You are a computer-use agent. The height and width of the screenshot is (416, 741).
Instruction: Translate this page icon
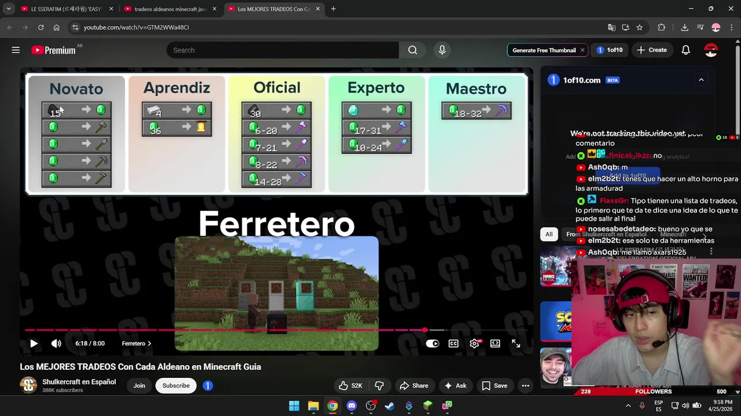click(611, 27)
